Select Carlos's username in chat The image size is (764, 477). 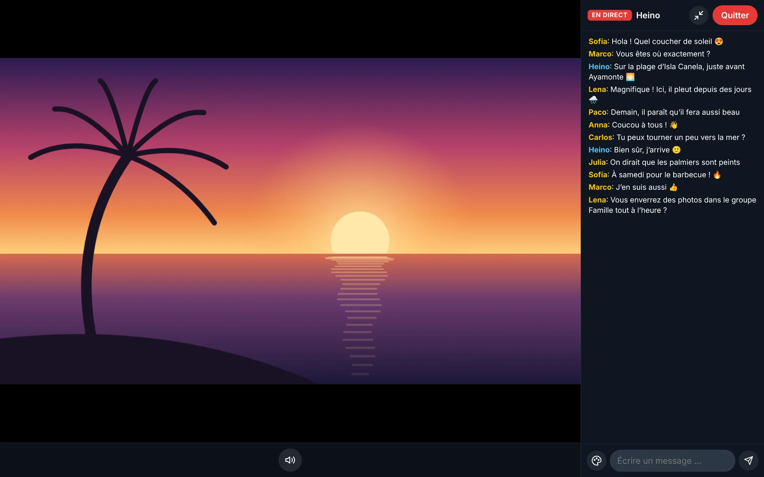point(601,137)
